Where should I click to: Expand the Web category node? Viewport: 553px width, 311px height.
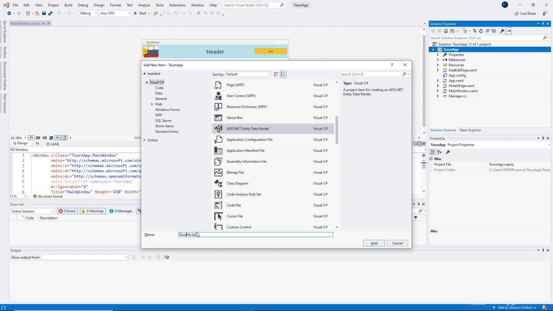[x=152, y=104]
